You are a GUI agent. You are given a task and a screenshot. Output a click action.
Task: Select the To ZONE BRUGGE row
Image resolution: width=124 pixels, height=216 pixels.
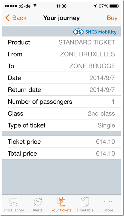(61, 66)
